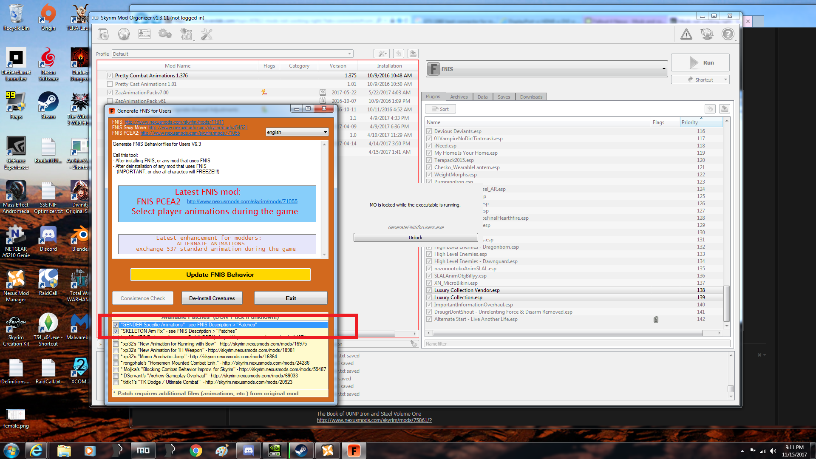Click the Install Mod archive icon
Viewport: 816px width, 459px height.
point(103,34)
